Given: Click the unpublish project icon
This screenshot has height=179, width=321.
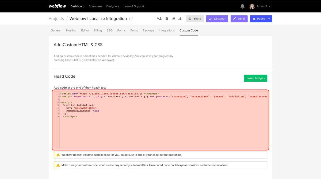Looking at the screenshot, I should click(x=180, y=19).
